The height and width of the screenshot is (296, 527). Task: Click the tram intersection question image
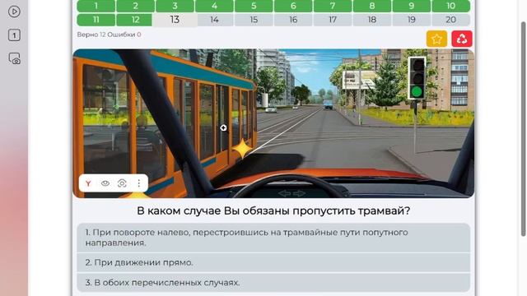[x=273, y=123]
